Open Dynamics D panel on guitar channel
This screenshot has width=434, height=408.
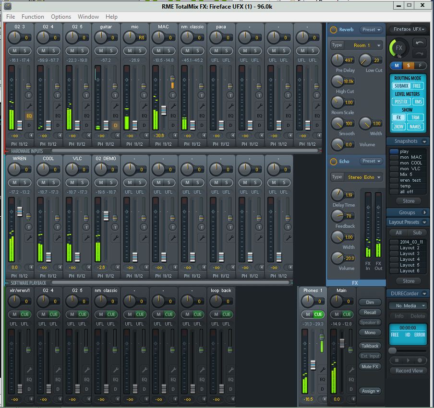[x=115, y=126]
